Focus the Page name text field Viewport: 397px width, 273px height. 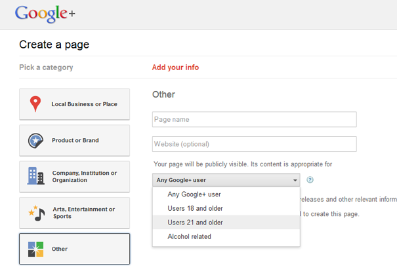coord(254,119)
